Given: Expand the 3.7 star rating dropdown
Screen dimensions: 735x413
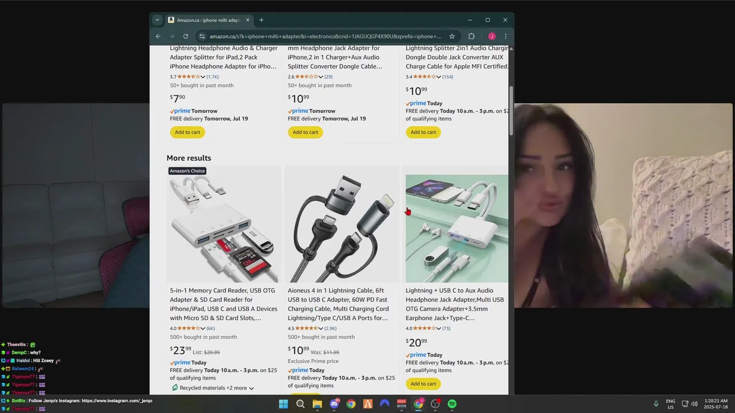Looking at the screenshot, I should click(x=203, y=77).
